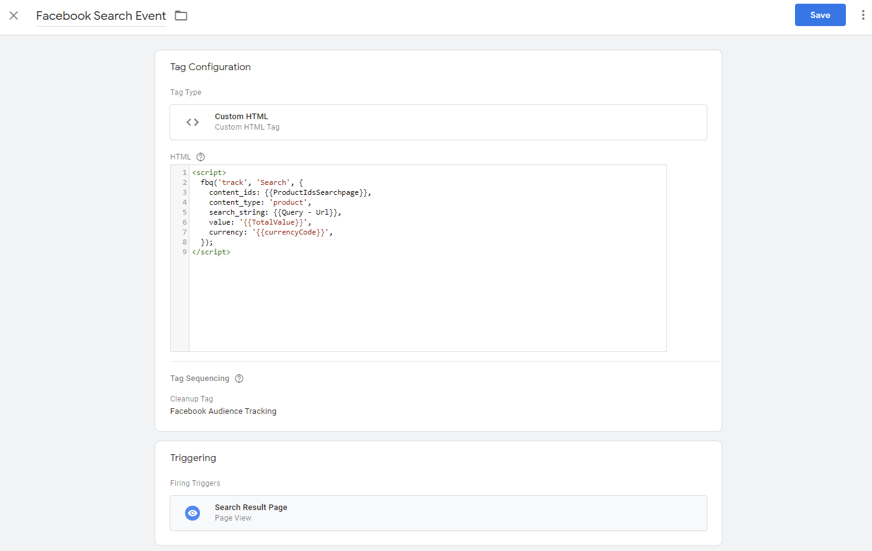The width and height of the screenshot is (872, 551).
Task: Click the Custom HTML code brackets icon
Action: 193,122
